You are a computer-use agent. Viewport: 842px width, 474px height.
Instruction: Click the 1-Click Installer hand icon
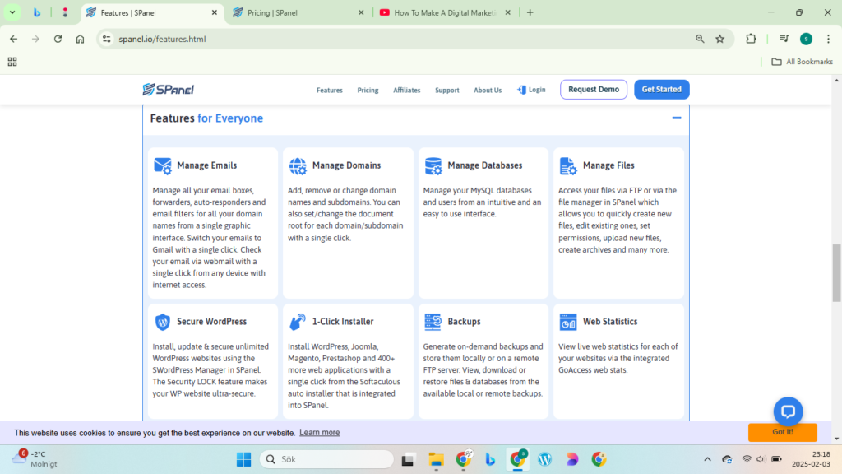[298, 322]
